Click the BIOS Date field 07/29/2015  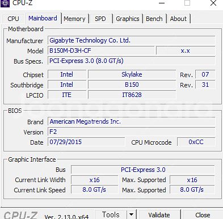tap(86, 142)
